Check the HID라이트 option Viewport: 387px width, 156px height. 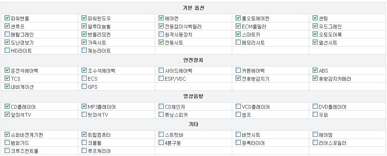pyautogui.click(x=7, y=50)
